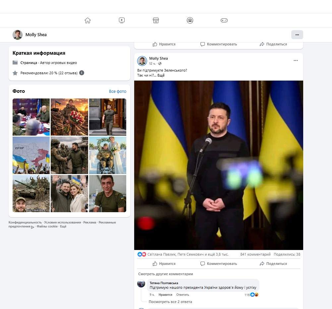Go to the Home feed icon

click(x=87, y=20)
